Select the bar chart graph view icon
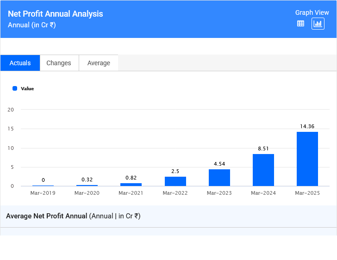This screenshot has width=337, height=260. click(x=318, y=24)
